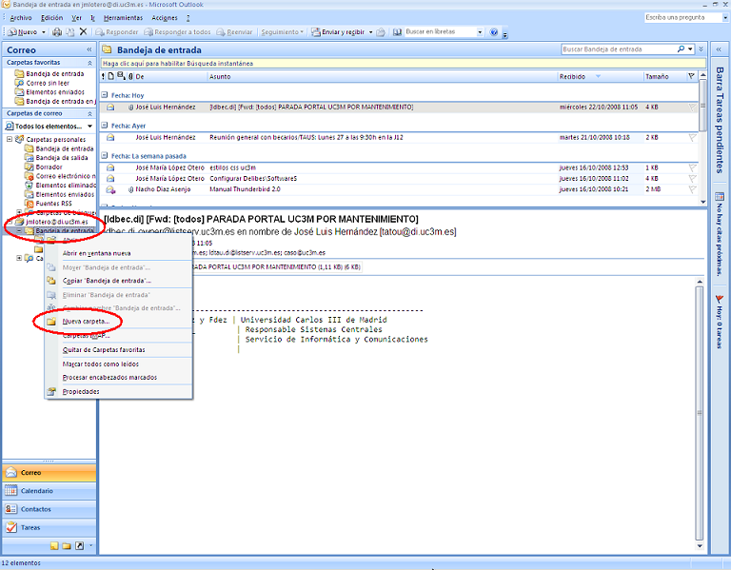
Task: Expand the To-Do bar with chevron
Action: [719, 49]
